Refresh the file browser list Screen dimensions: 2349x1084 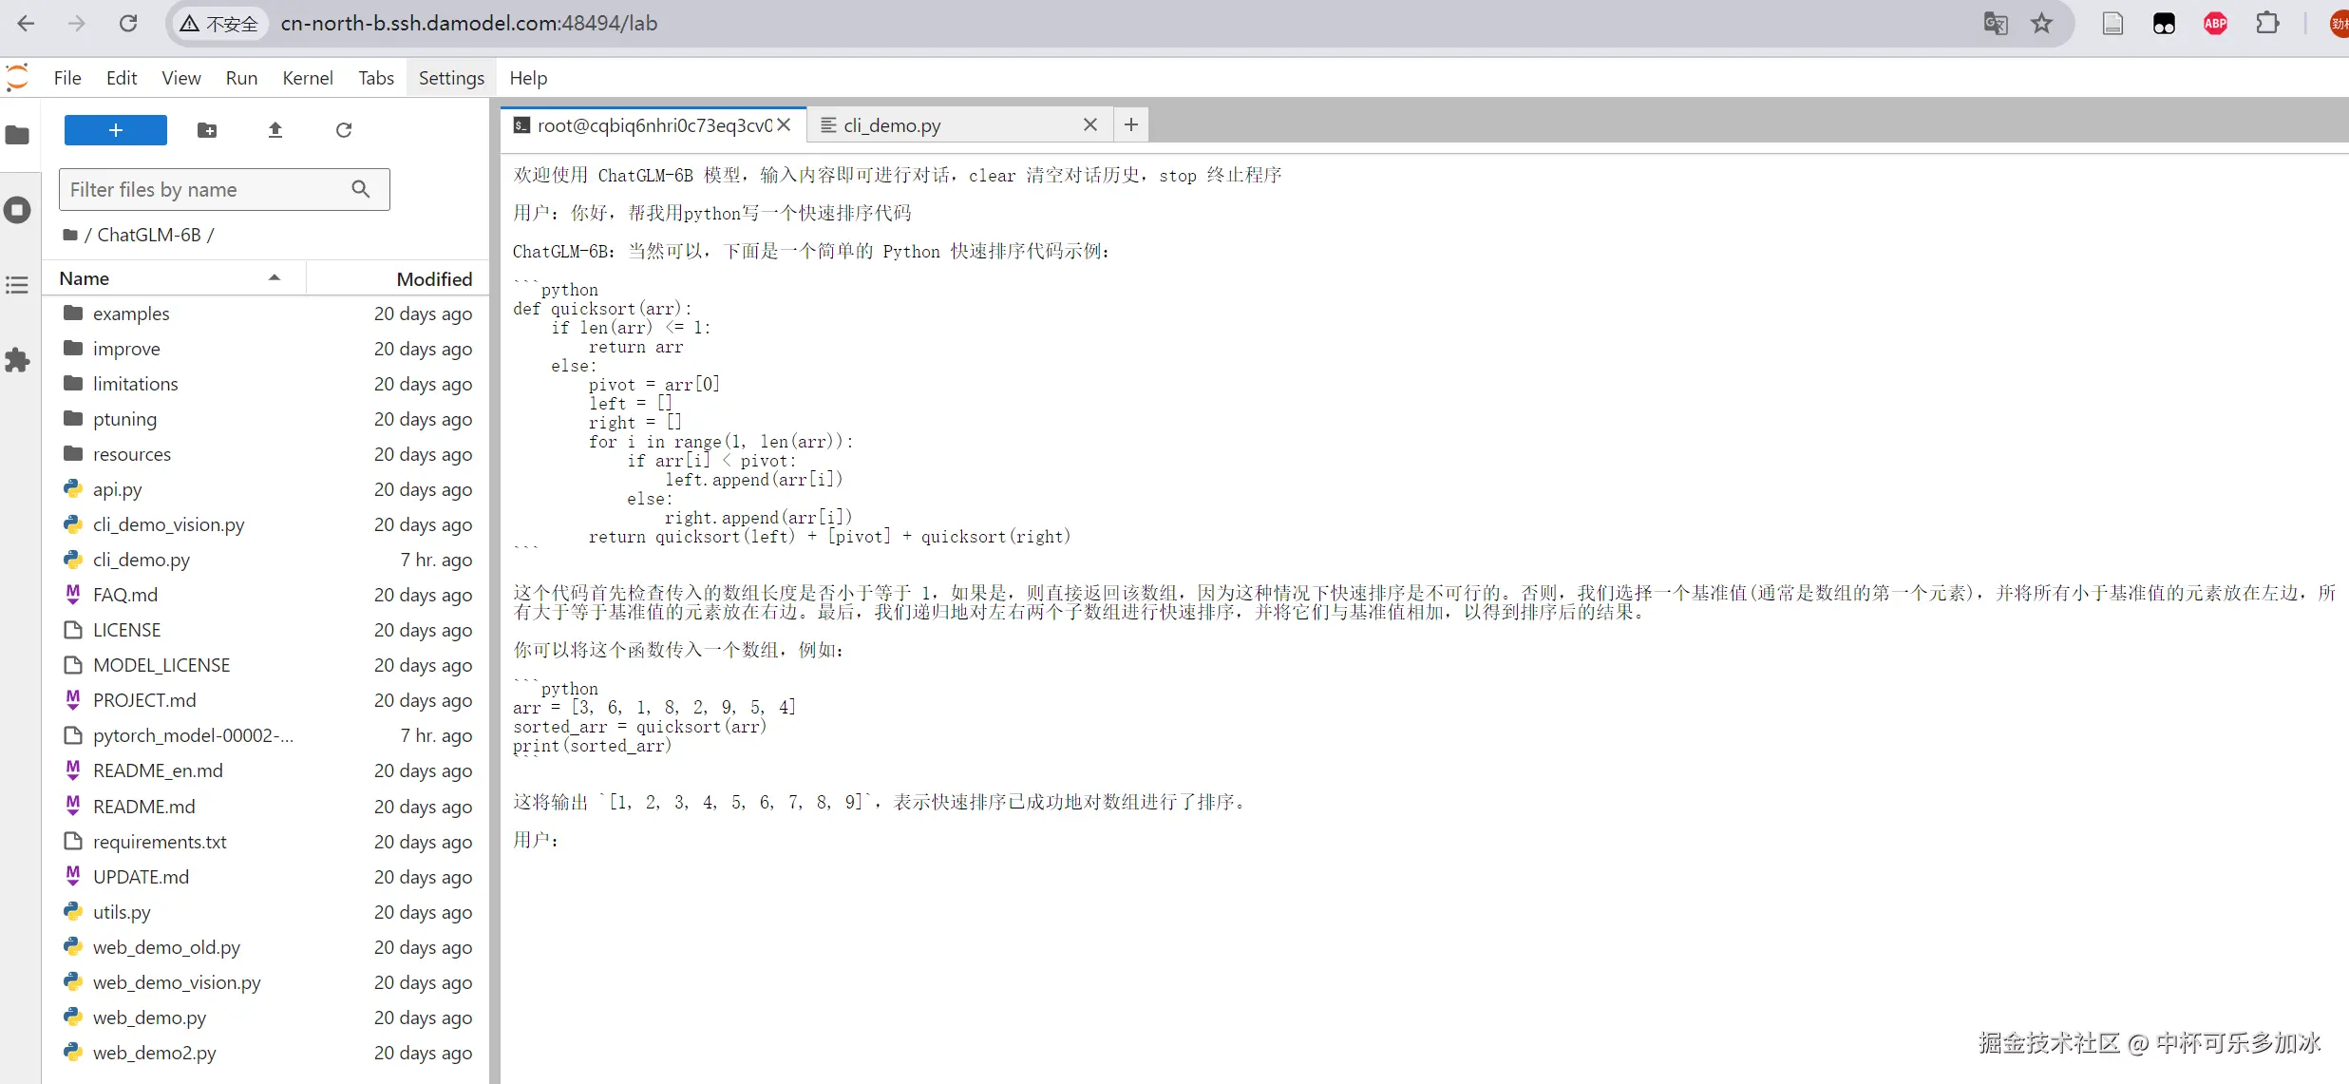tap(344, 130)
